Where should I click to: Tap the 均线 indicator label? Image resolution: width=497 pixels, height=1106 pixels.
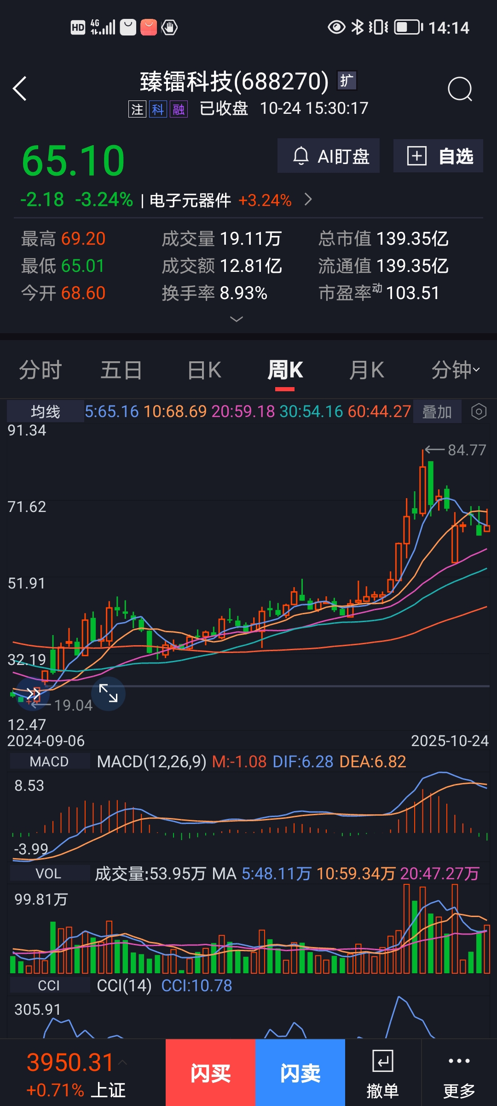coord(46,412)
